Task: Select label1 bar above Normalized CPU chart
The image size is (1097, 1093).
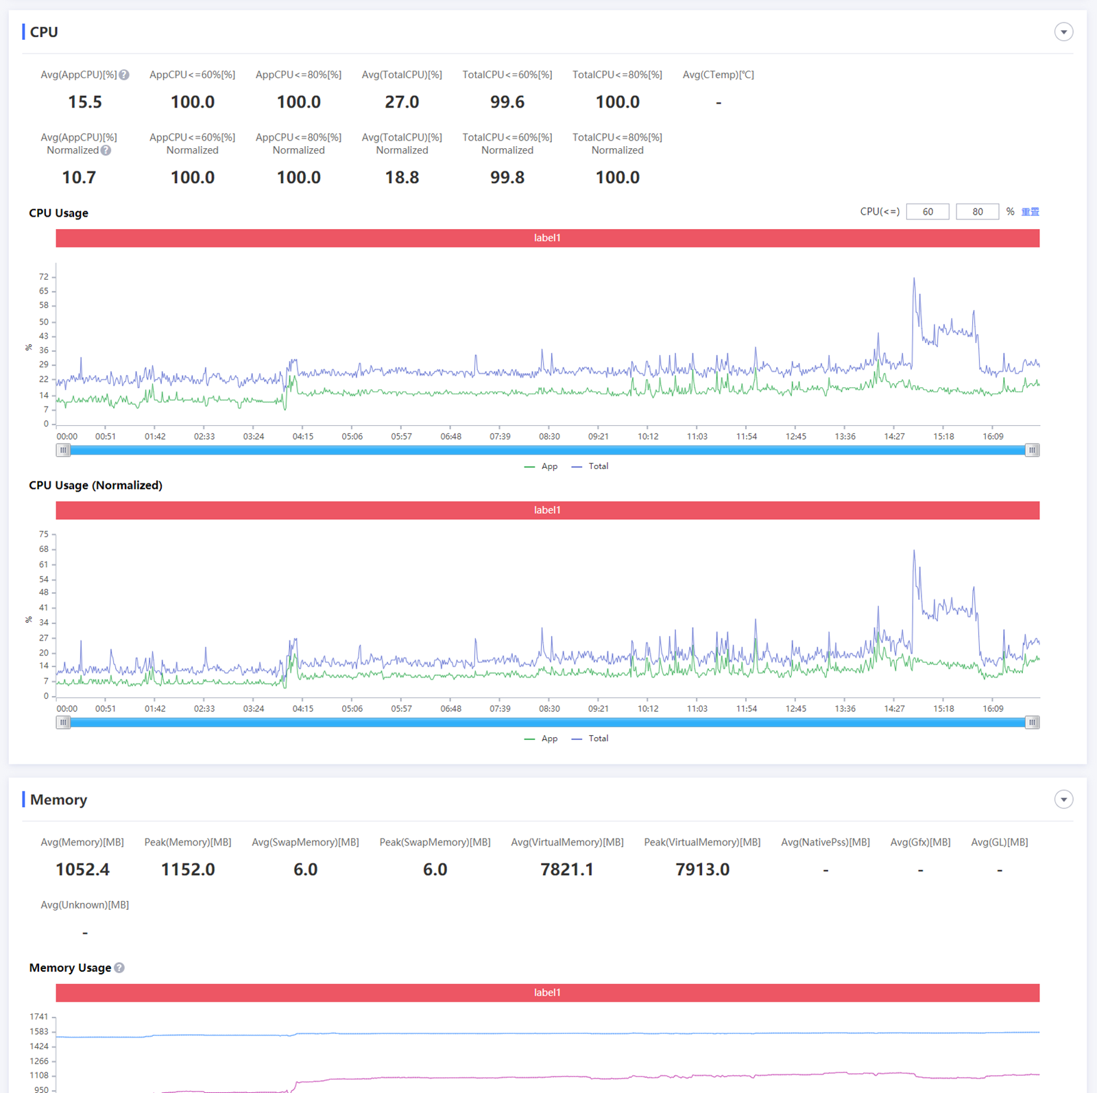Action: (x=547, y=510)
